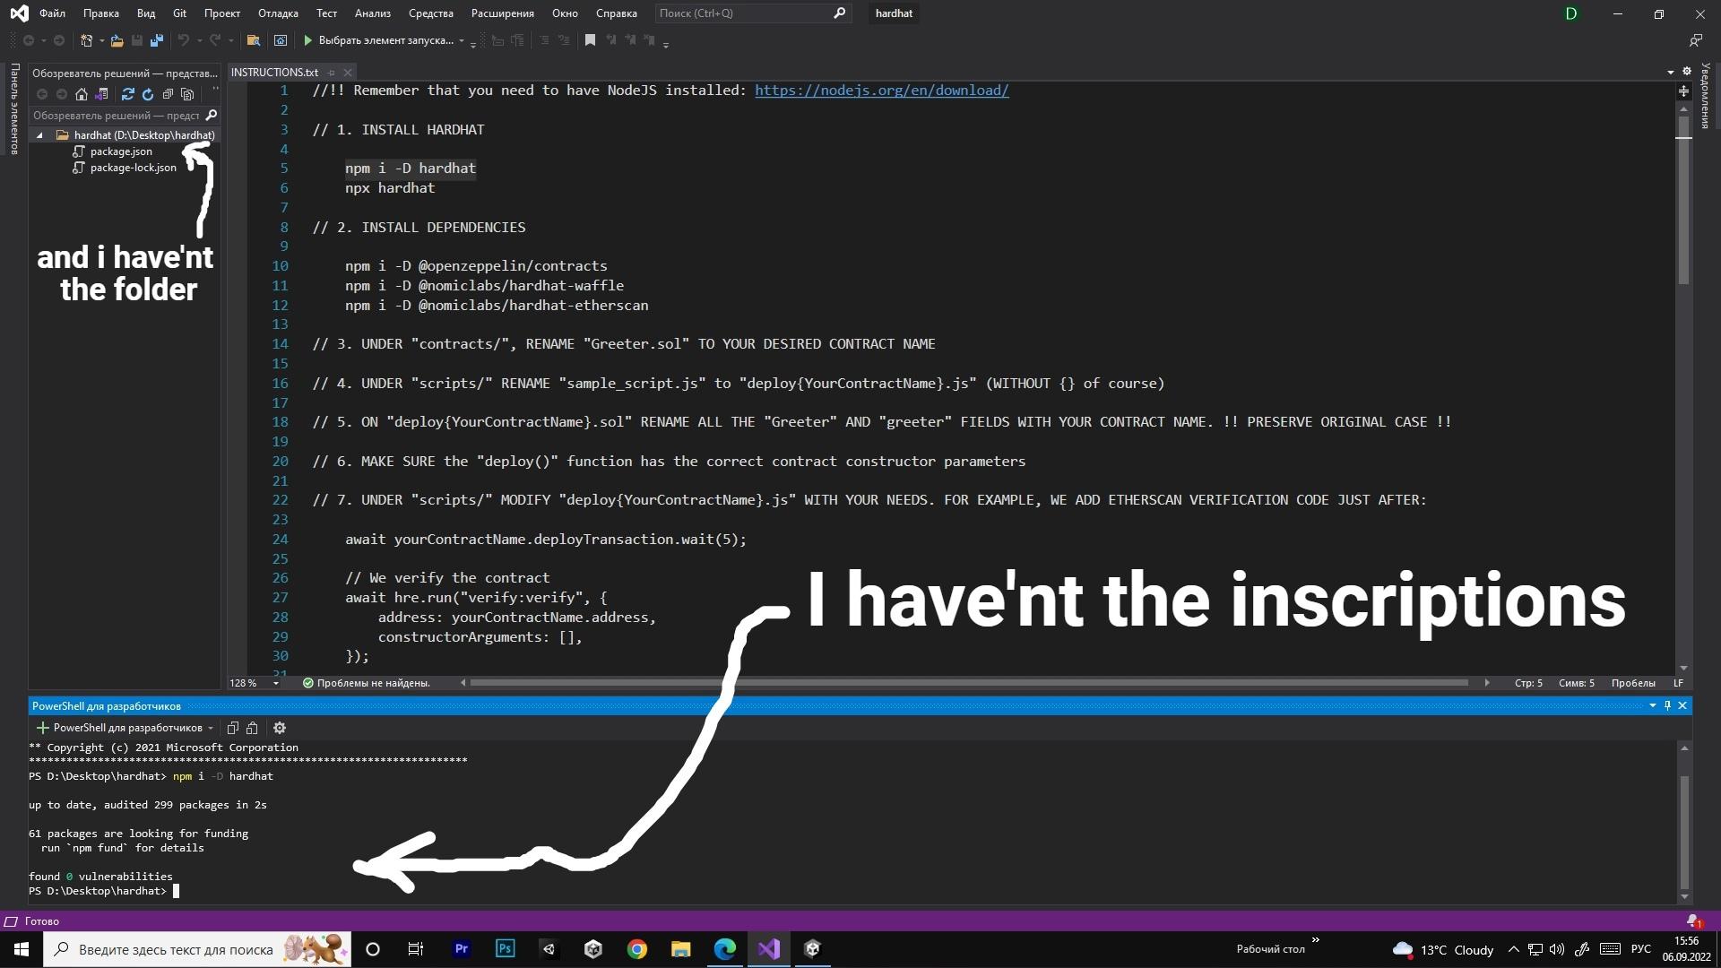This screenshot has width=1721, height=968.
Task: Click the Debug/Отладка menu item
Action: tap(277, 12)
